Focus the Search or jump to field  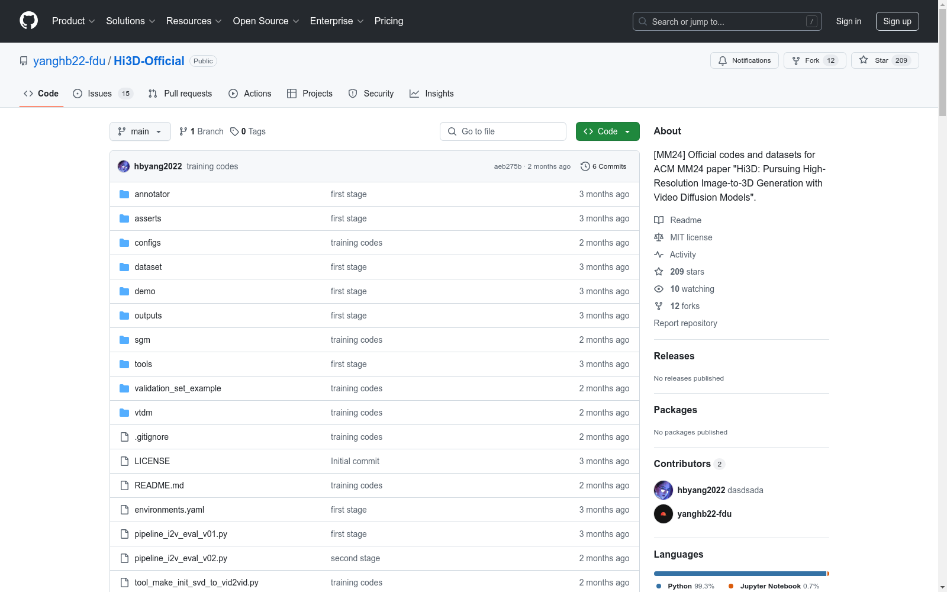pyautogui.click(x=727, y=21)
